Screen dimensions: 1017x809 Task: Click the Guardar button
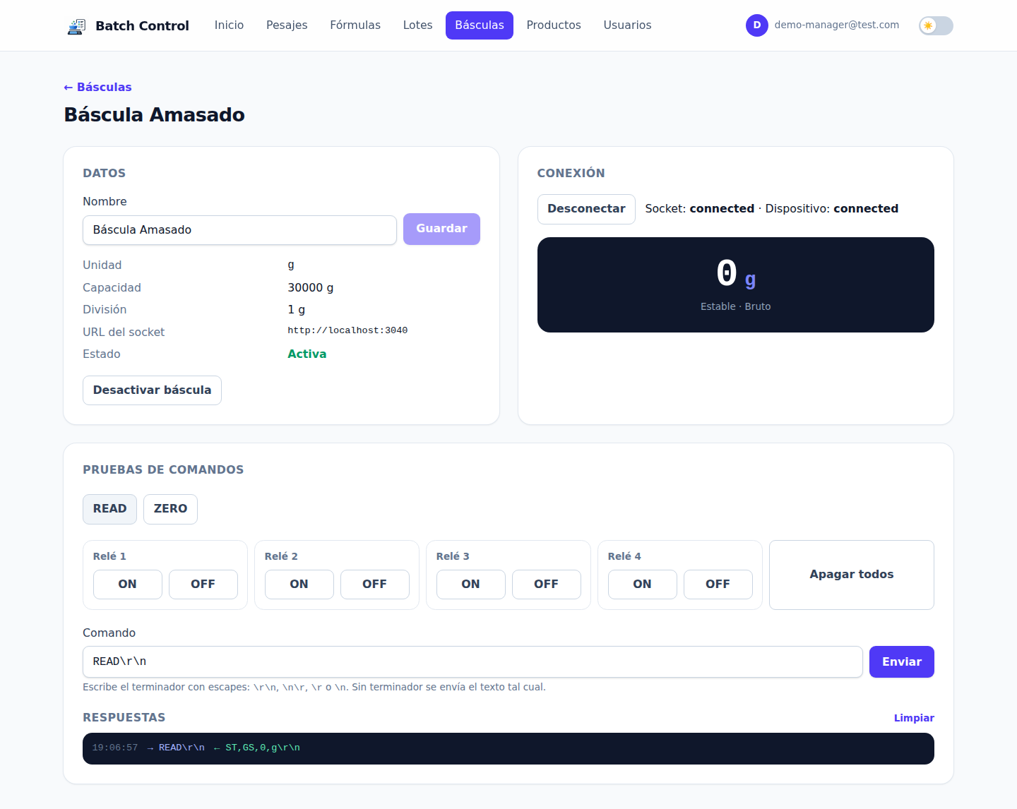441,229
